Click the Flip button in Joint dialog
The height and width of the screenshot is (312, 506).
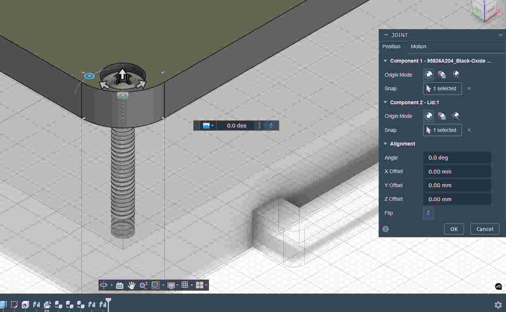pos(428,213)
